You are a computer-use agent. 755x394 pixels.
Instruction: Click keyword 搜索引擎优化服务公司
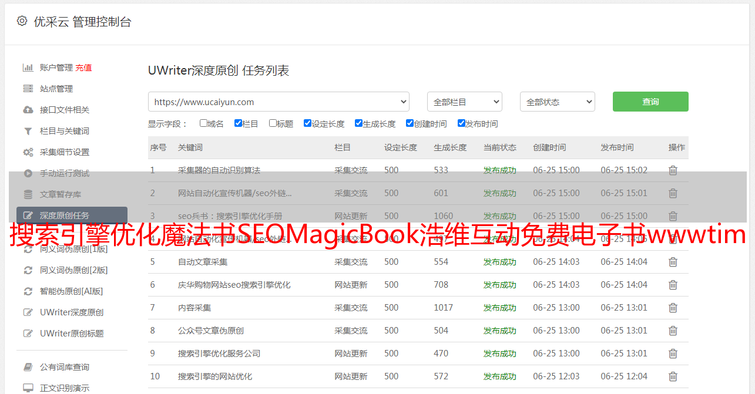coord(219,353)
